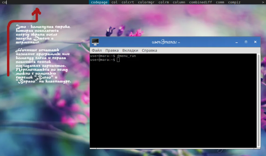Click the terminal vertical scrollbar
266x156 pixels.
pyautogui.click(x=258, y=101)
